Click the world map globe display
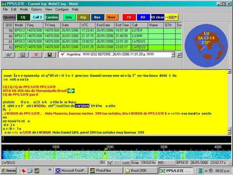 click(x=207, y=40)
